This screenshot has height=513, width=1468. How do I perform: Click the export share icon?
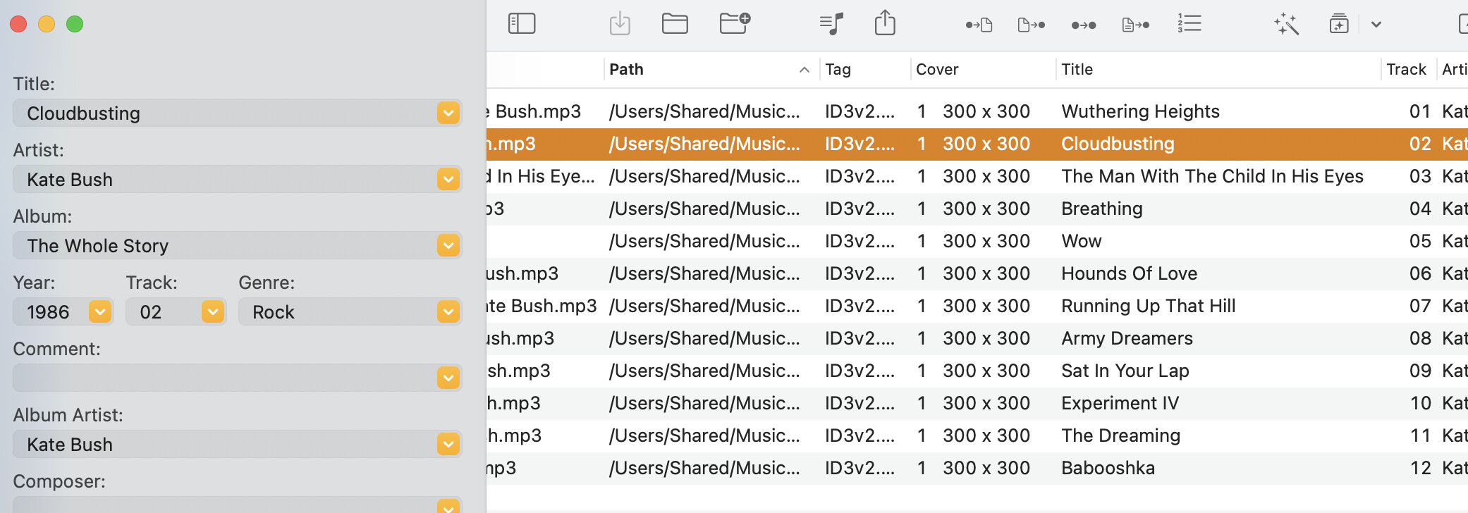885,23
